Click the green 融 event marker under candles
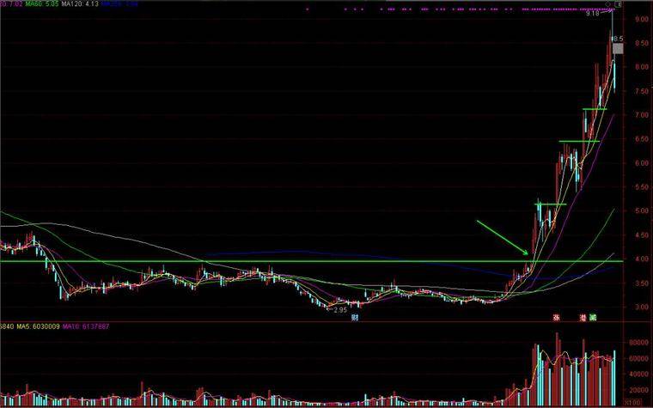Image resolution: width=653 pixels, height=408 pixels. click(593, 318)
